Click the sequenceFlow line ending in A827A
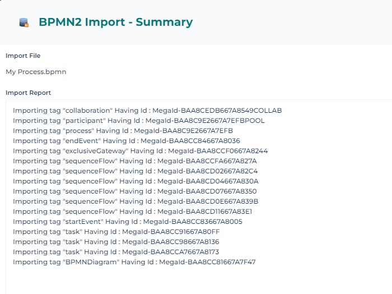 pos(135,161)
